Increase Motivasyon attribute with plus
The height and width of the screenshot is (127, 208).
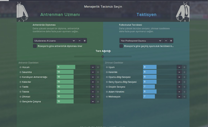click(x=184, y=97)
